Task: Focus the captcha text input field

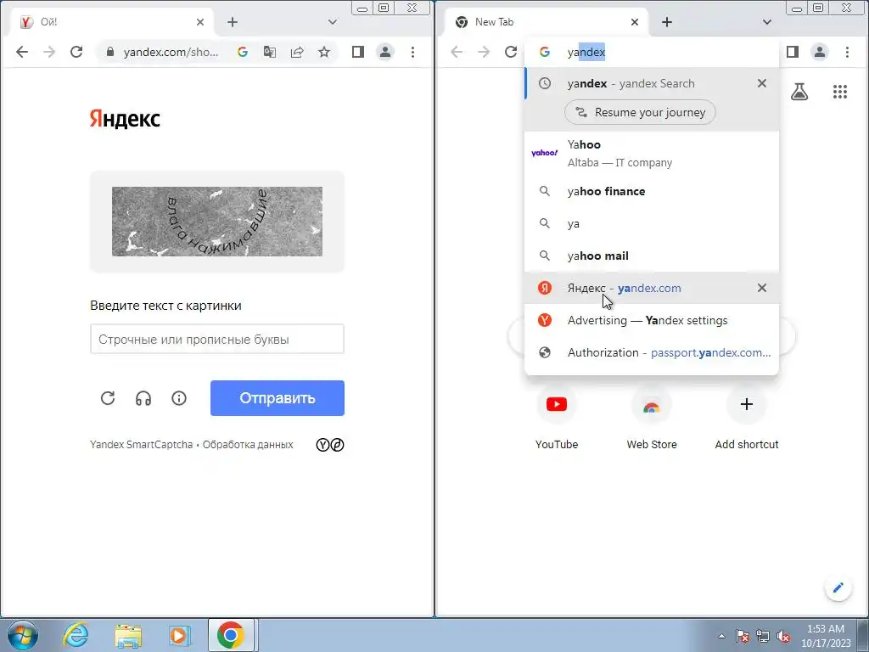Action: coord(217,339)
